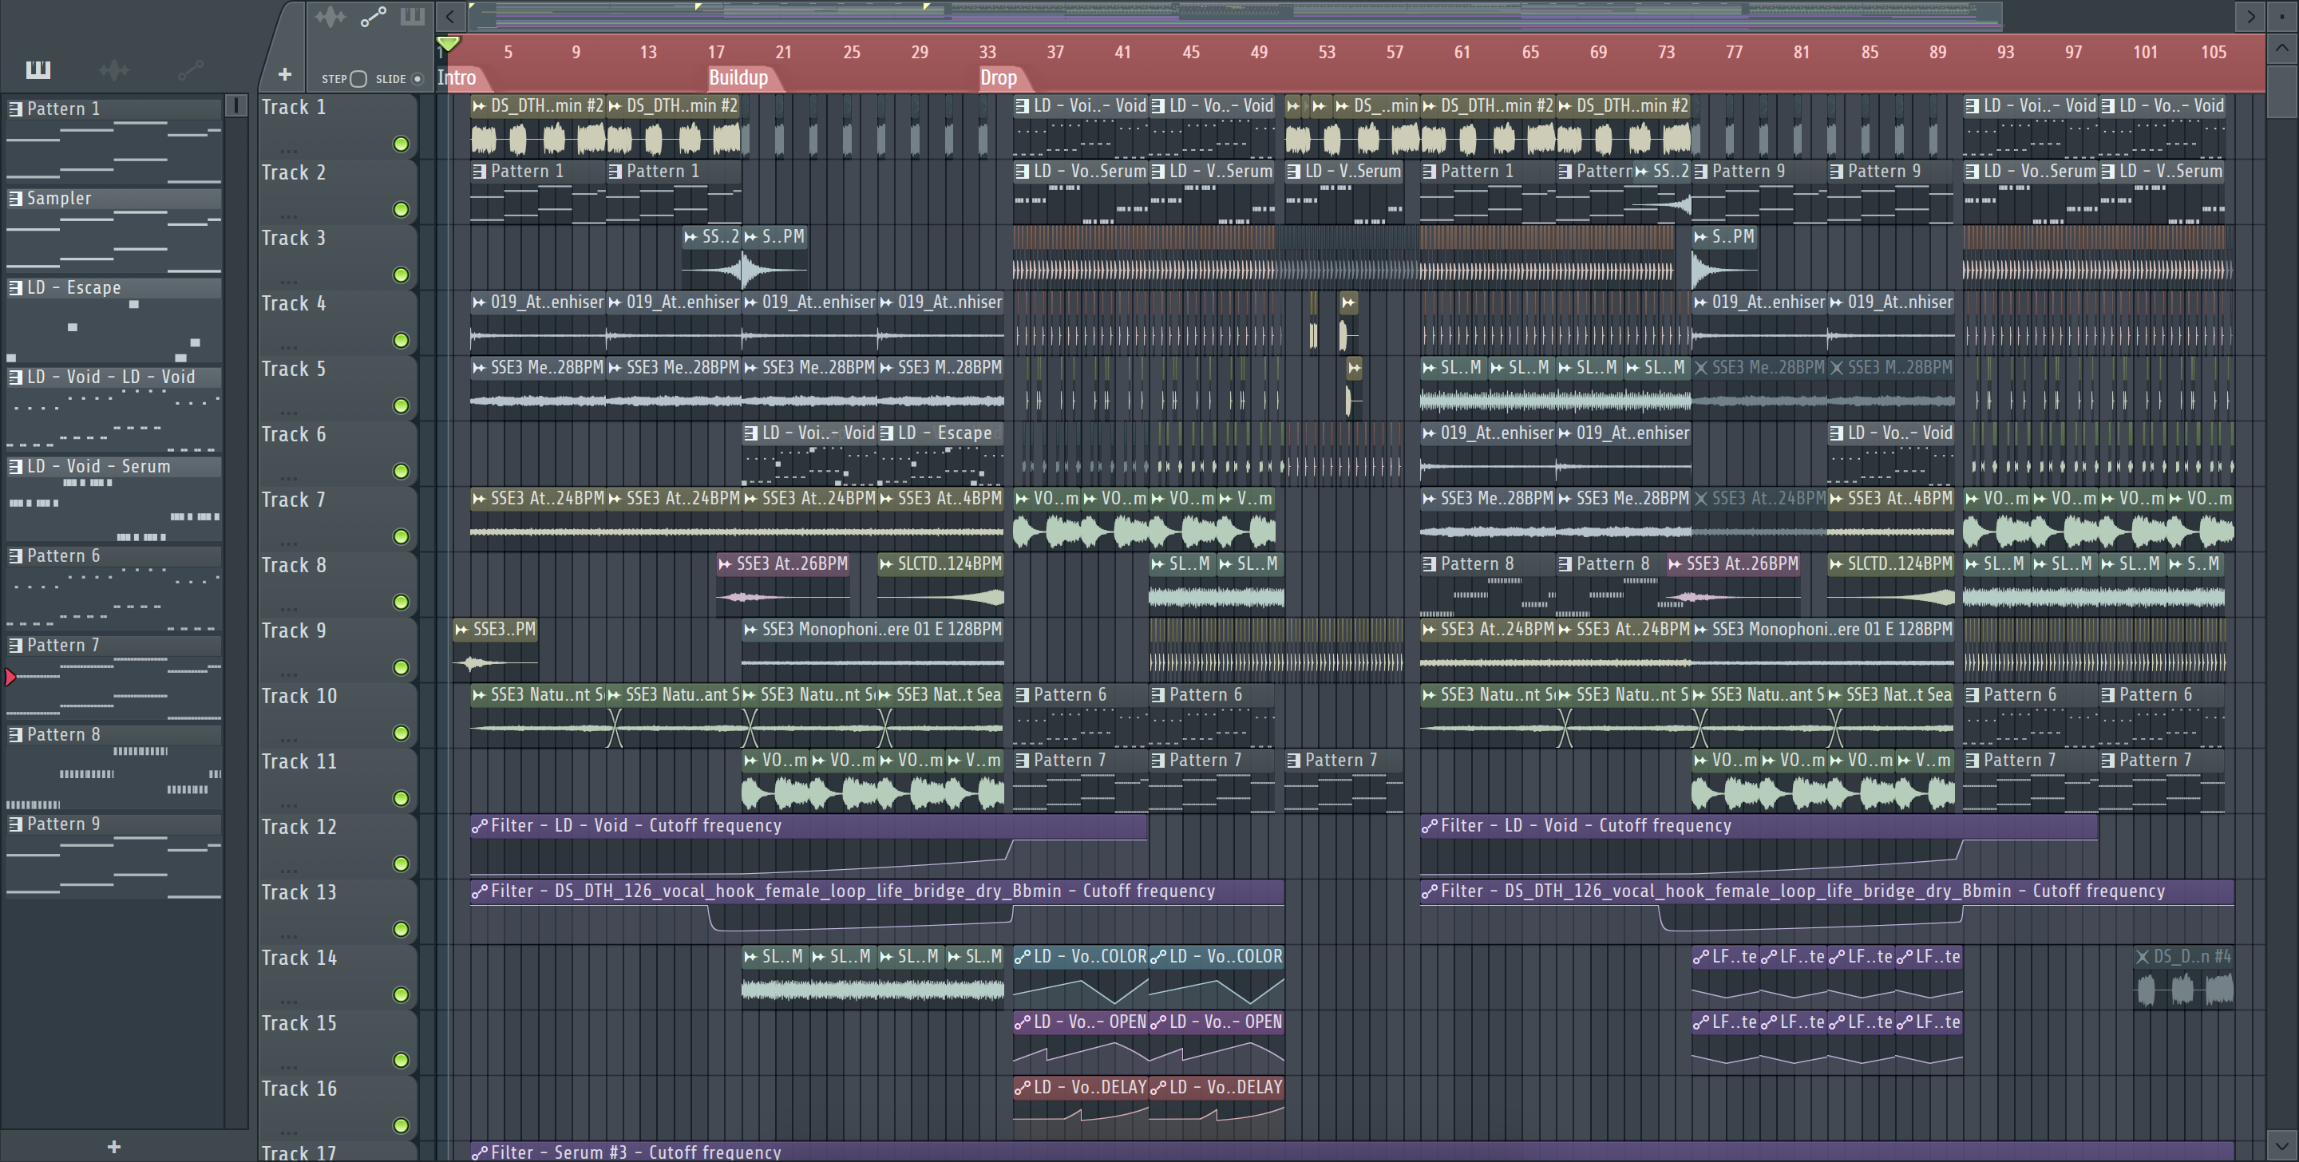The height and width of the screenshot is (1162, 2299).
Task: Click the collapse button beside Pattern 1 header
Action: point(235,105)
